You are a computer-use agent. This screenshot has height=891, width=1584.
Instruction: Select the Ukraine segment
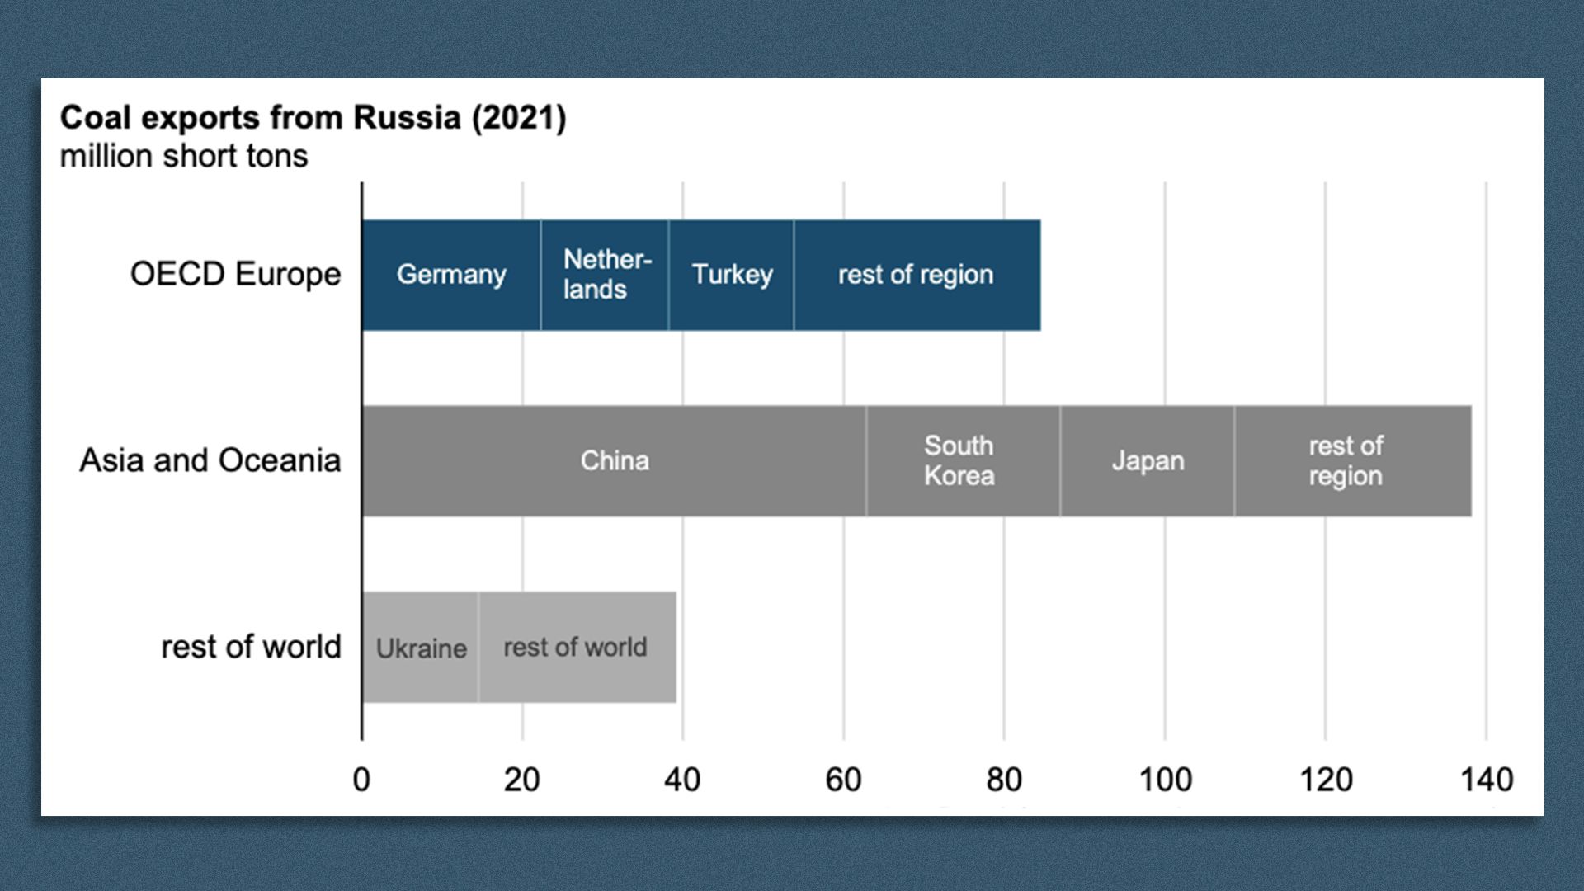[x=421, y=648]
